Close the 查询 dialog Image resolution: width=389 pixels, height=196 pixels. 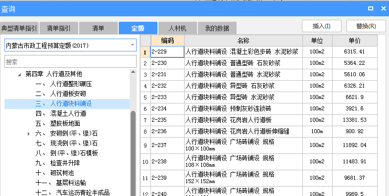(383, 8)
